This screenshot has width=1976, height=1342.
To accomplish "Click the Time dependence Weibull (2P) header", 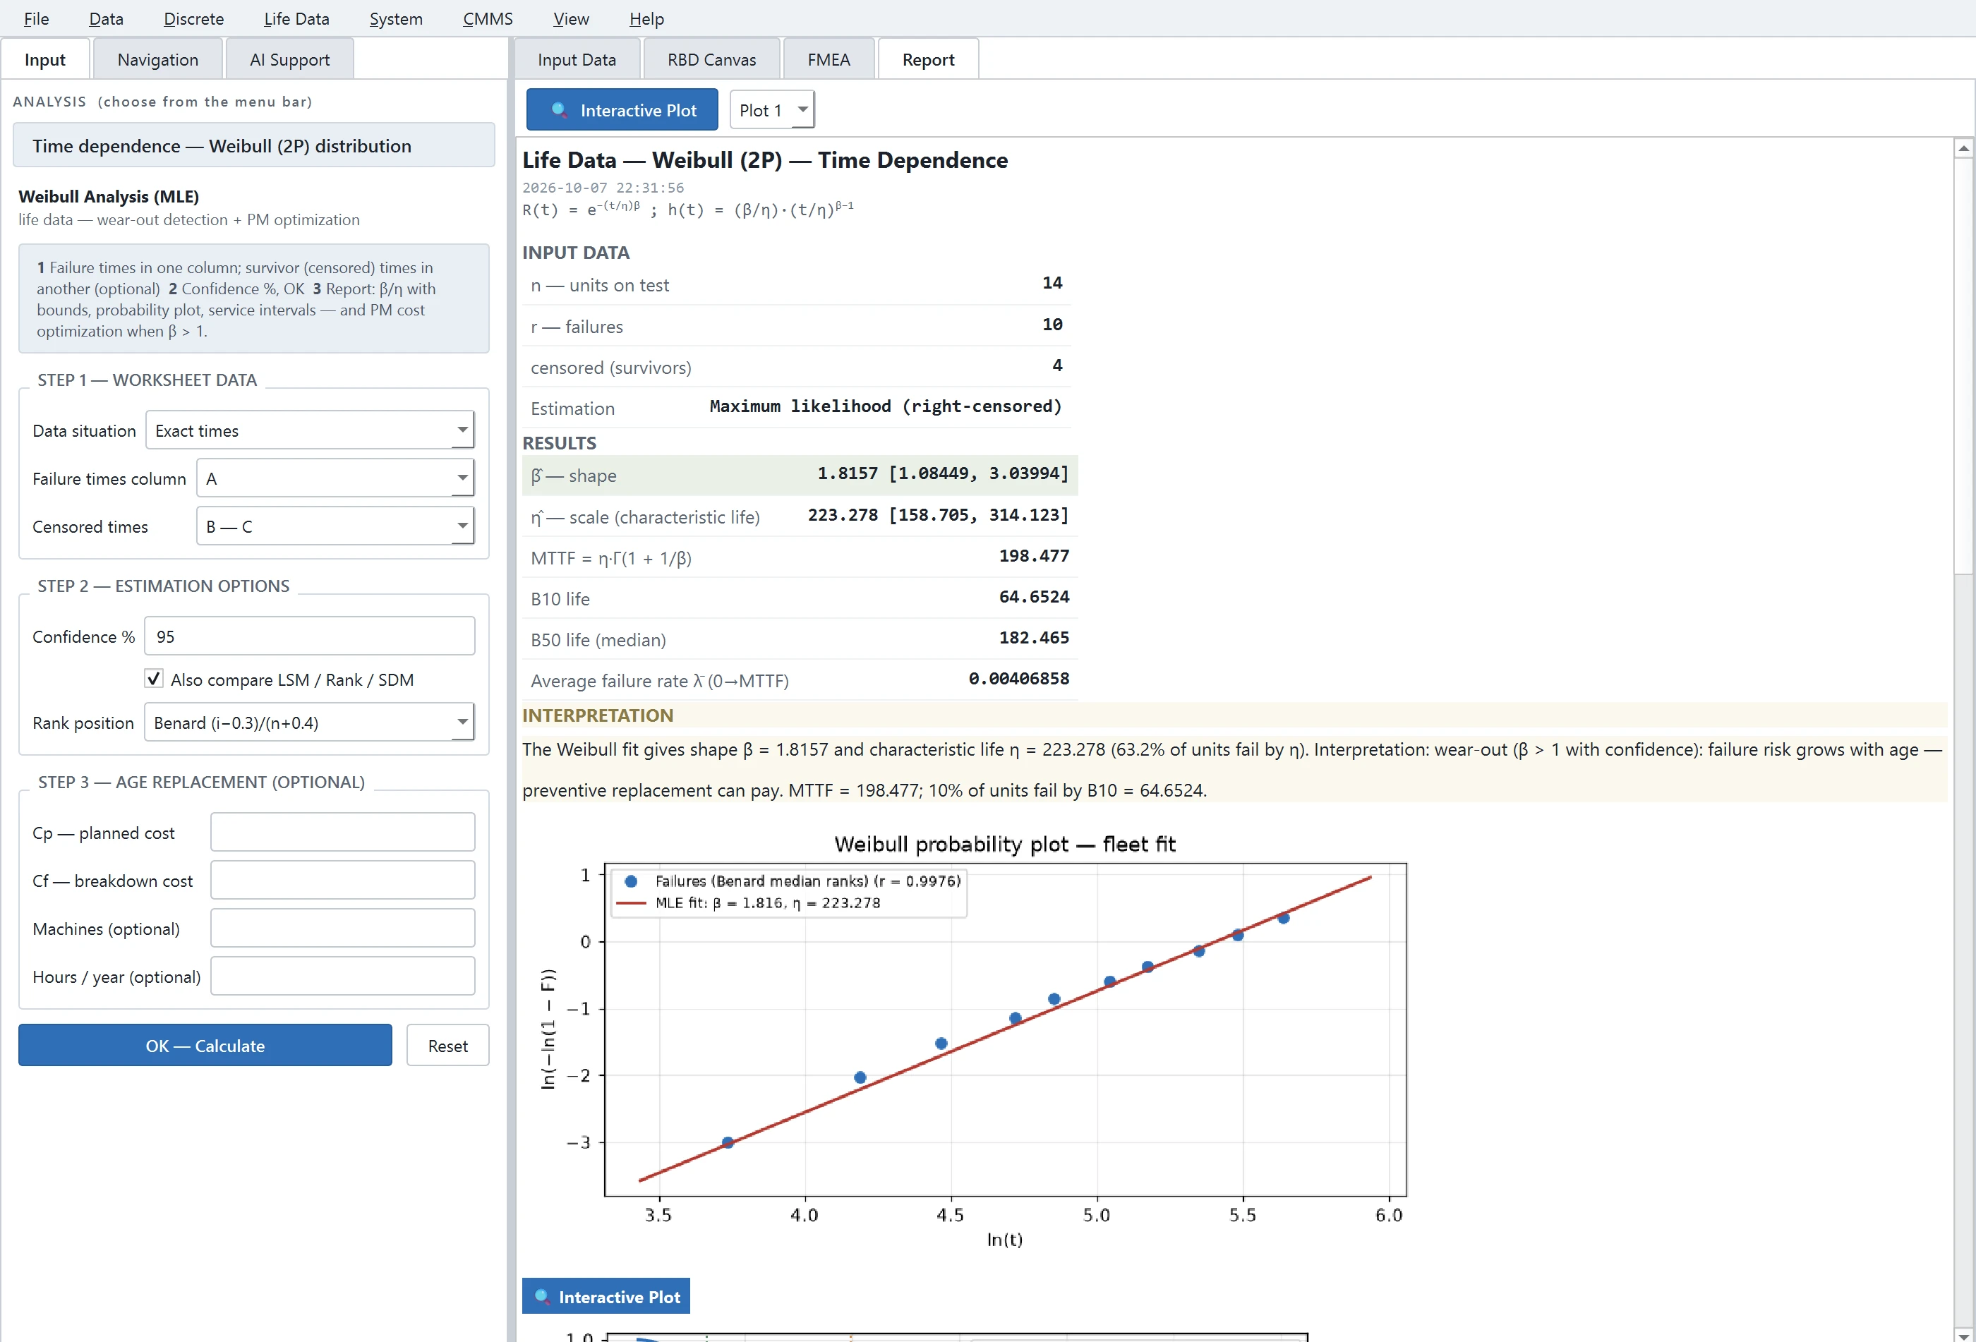I will click(x=253, y=145).
